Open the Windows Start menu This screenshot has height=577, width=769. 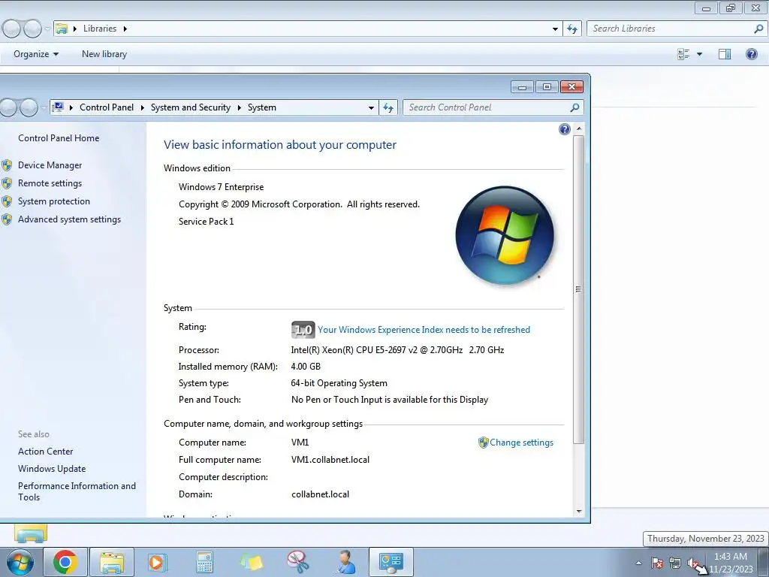point(20,563)
